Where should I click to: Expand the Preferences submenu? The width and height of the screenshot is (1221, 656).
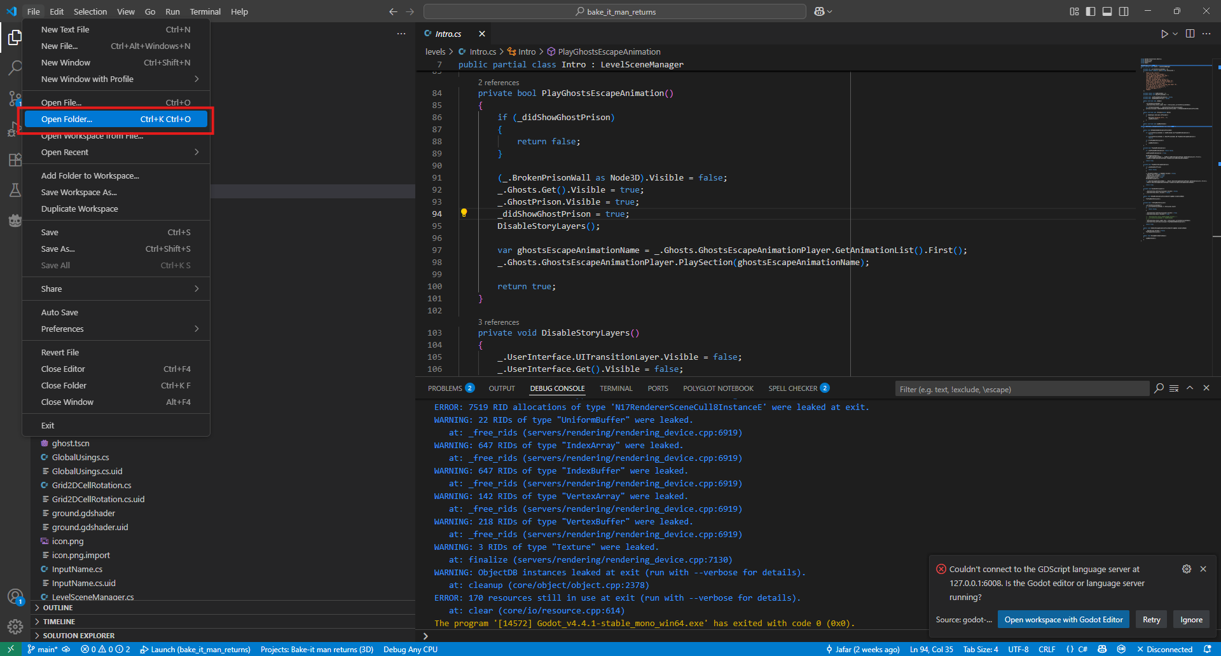116,329
